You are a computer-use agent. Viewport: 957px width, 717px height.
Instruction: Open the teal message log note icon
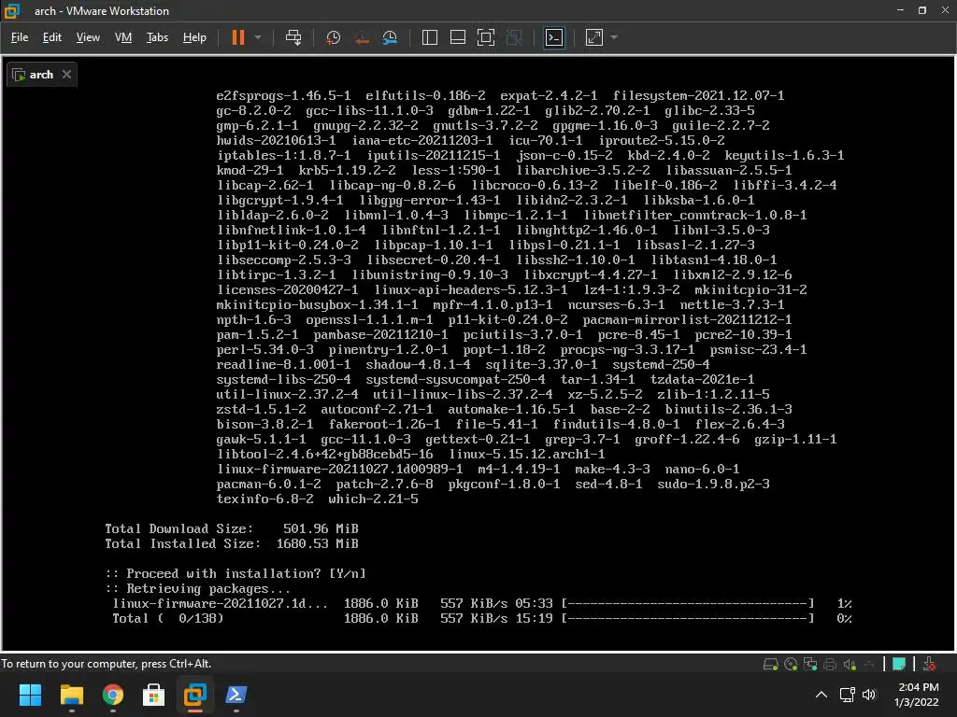point(898,664)
